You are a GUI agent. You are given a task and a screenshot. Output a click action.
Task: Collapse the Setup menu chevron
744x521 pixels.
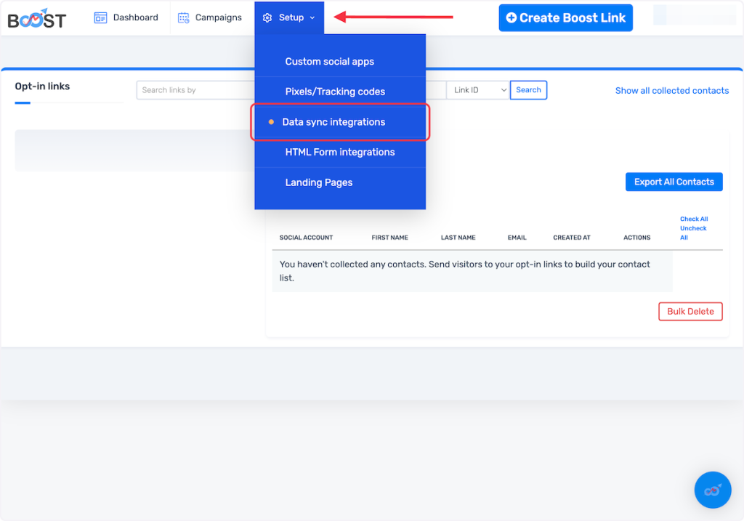pos(312,18)
